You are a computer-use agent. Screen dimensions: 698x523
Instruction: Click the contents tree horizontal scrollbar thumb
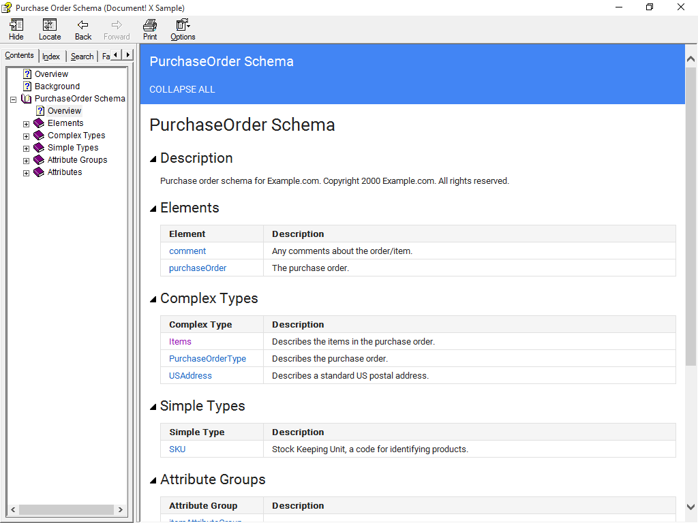(x=66, y=509)
